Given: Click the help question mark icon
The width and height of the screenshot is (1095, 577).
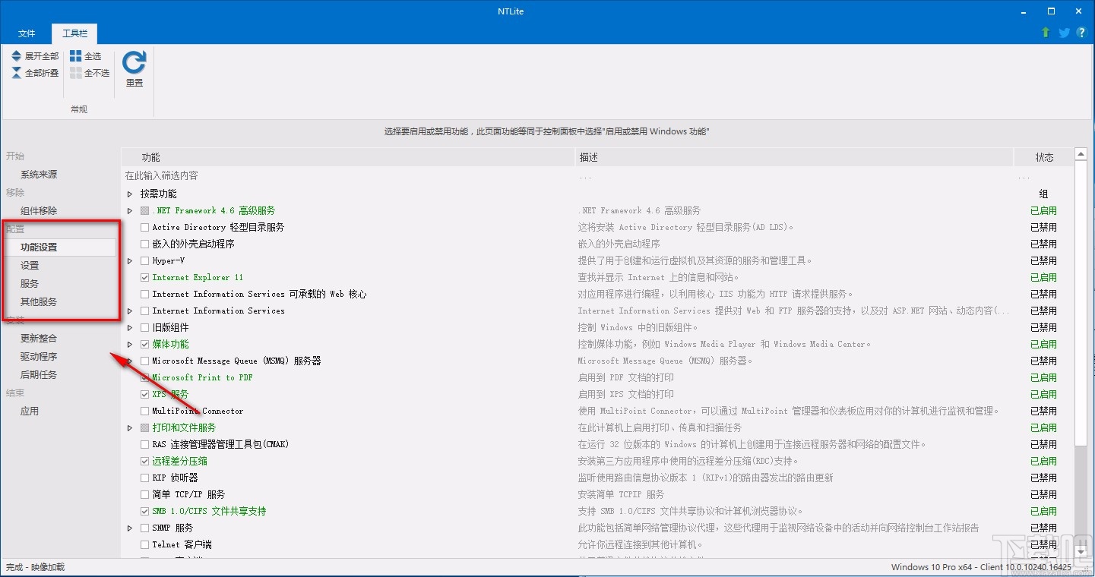Looking at the screenshot, I should pos(1081,33).
